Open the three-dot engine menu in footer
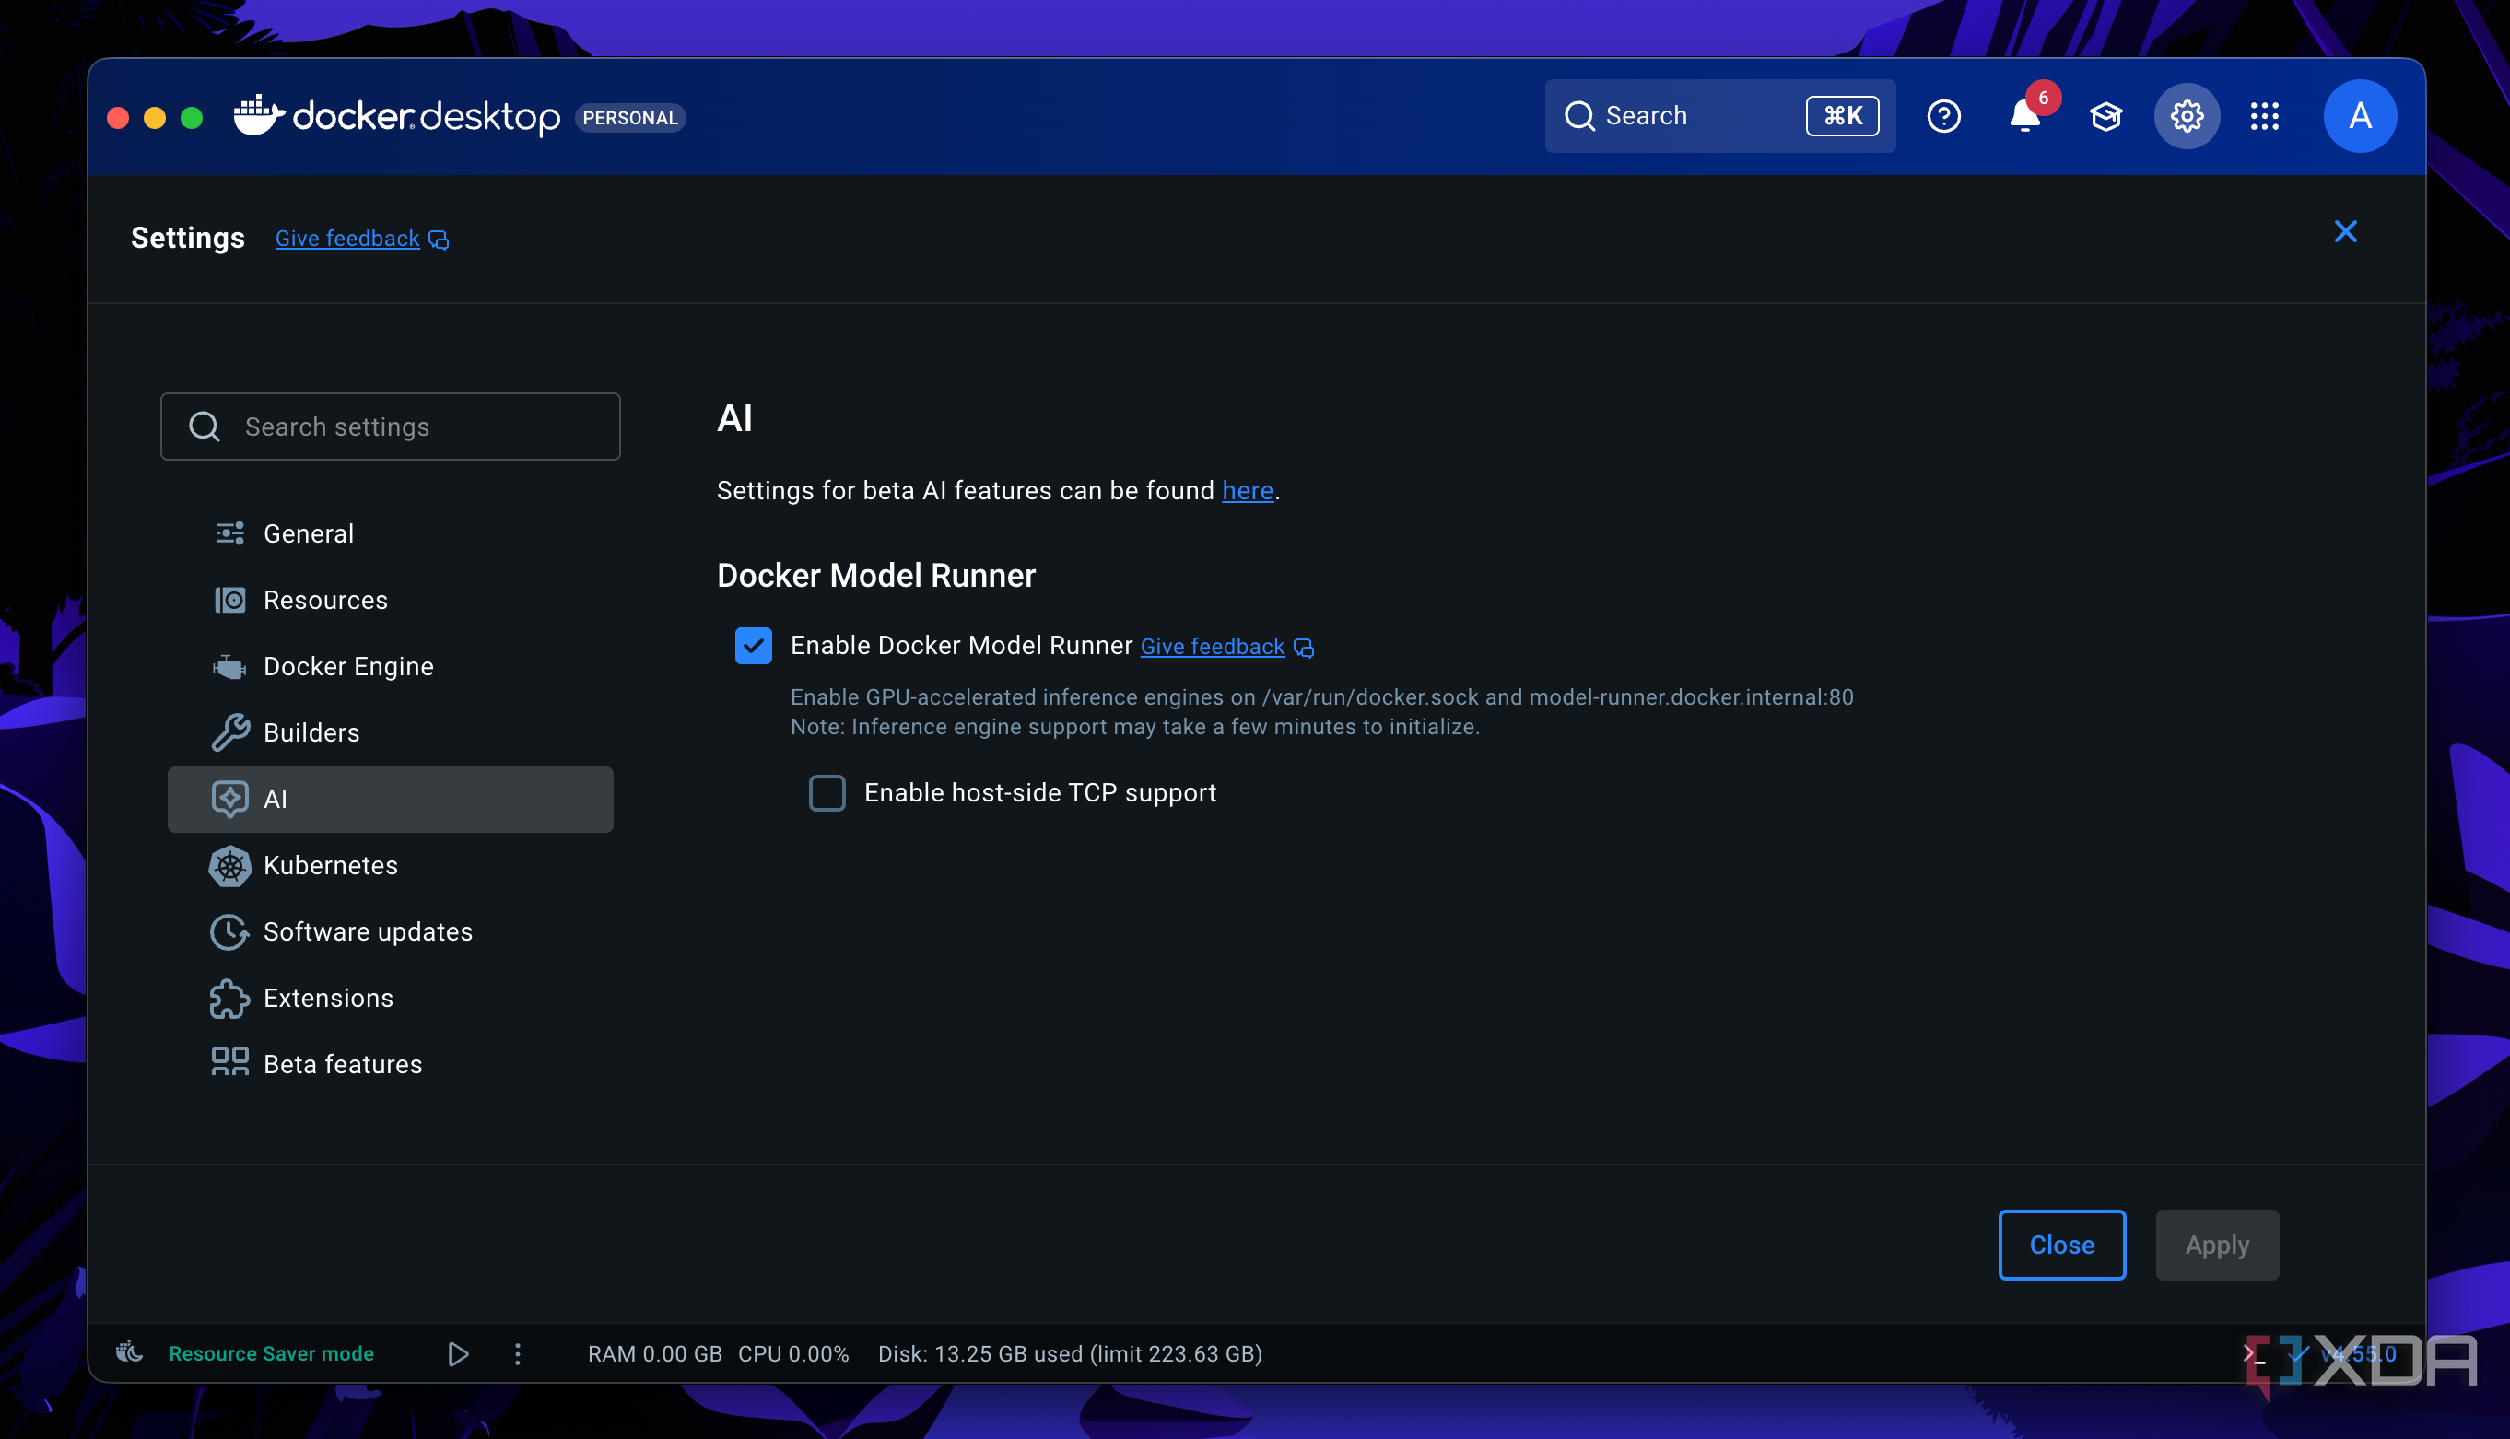This screenshot has height=1439, width=2510. point(518,1354)
